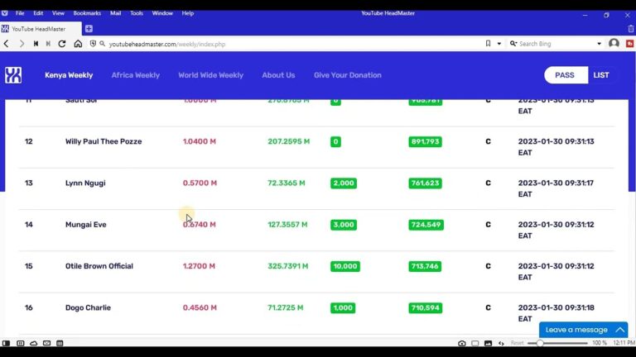This screenshot has height=357, width=636.
Task: Click the capture page camera icon
Action: pyautogui.click(x=462, y=343)
